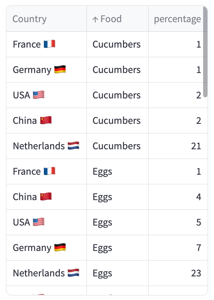Click the vertical scrollbar thumb
Image resolution: width=214 pixels, height=300 pixels.
tap(205, 52)
